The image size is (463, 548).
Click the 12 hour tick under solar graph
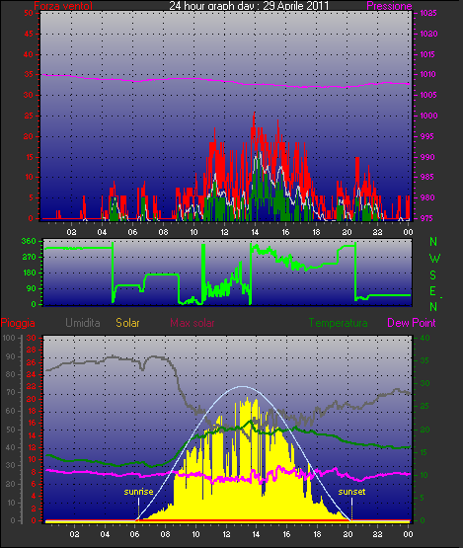(x=226, y=534)
